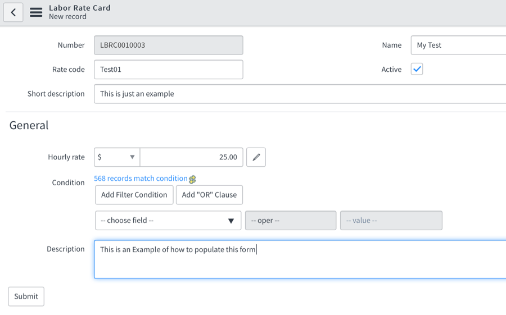The width and height of the screenshot is (506, 315).
Task: Click the Labor Rate Card header title
Action: [80, 8]
